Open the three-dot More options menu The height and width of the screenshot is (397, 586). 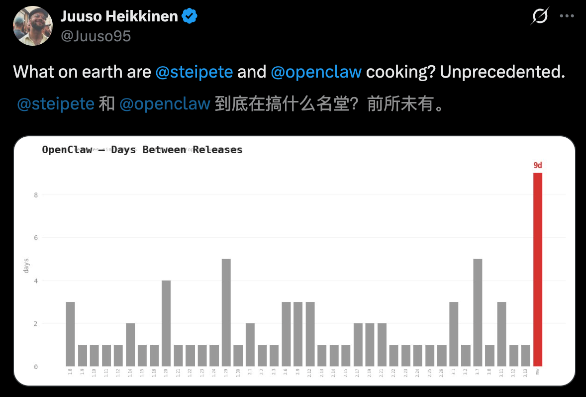pyautogui.click(x=567, y=16)
